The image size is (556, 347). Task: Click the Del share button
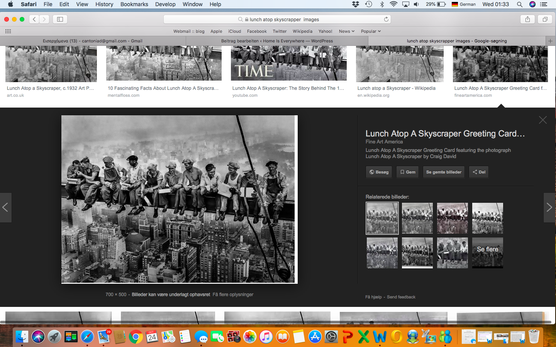tap(479, 172)
